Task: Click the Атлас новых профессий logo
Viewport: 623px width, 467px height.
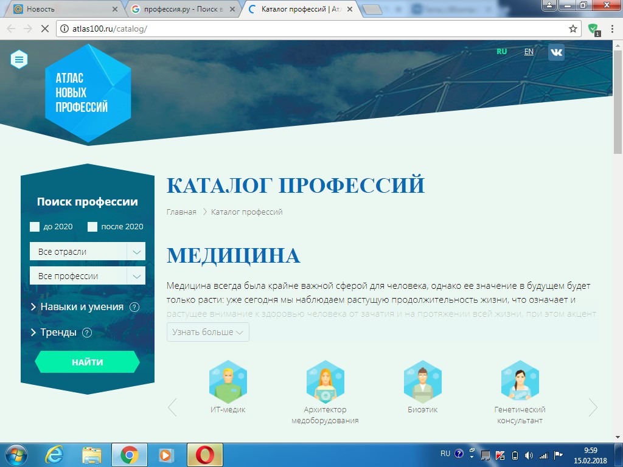Action: [x=88, y=93]
